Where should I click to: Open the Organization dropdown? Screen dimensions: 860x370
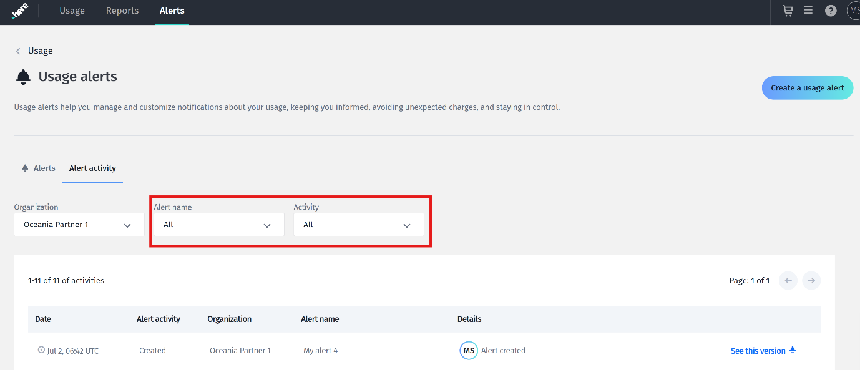click(x=79, y=225)
